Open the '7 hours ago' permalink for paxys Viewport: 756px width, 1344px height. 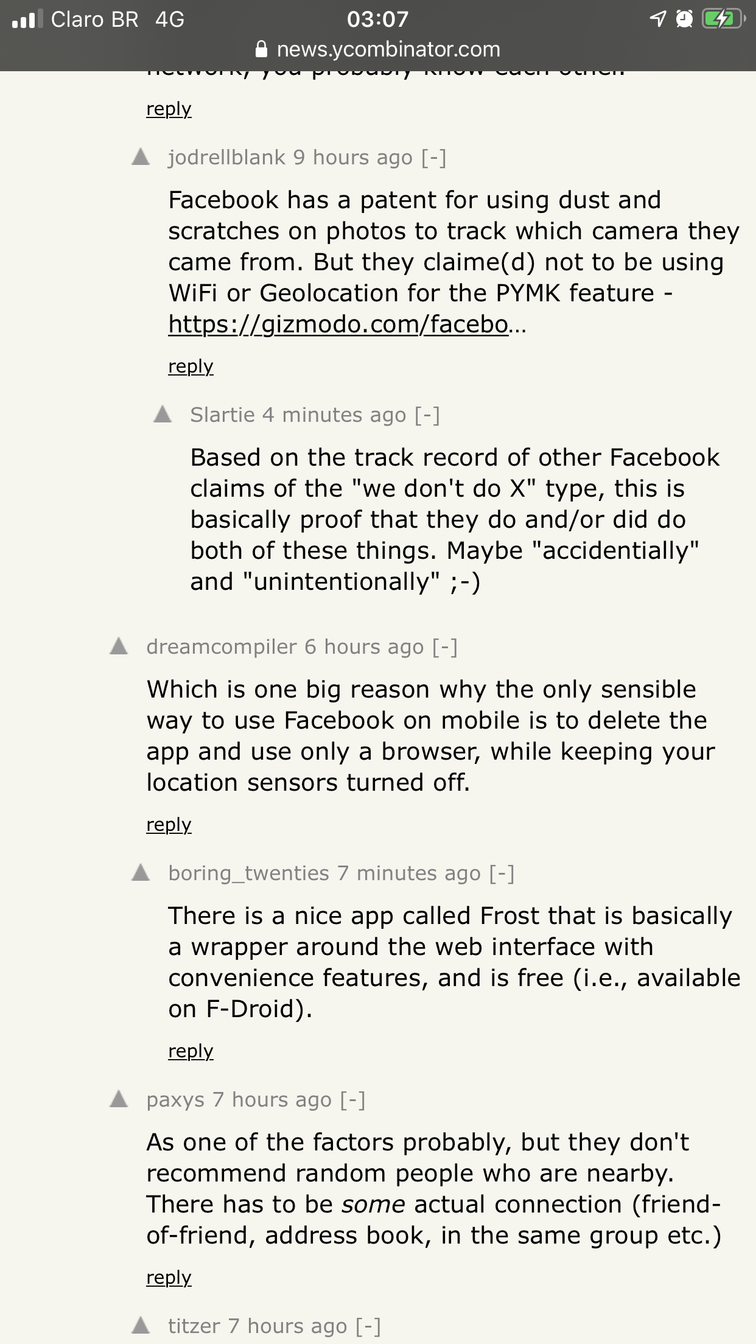[x=272, y=1100]
